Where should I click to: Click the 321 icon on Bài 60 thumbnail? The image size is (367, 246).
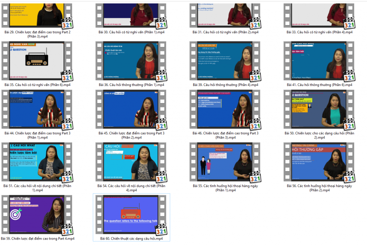pyautogui.click(x=161, y=229)
